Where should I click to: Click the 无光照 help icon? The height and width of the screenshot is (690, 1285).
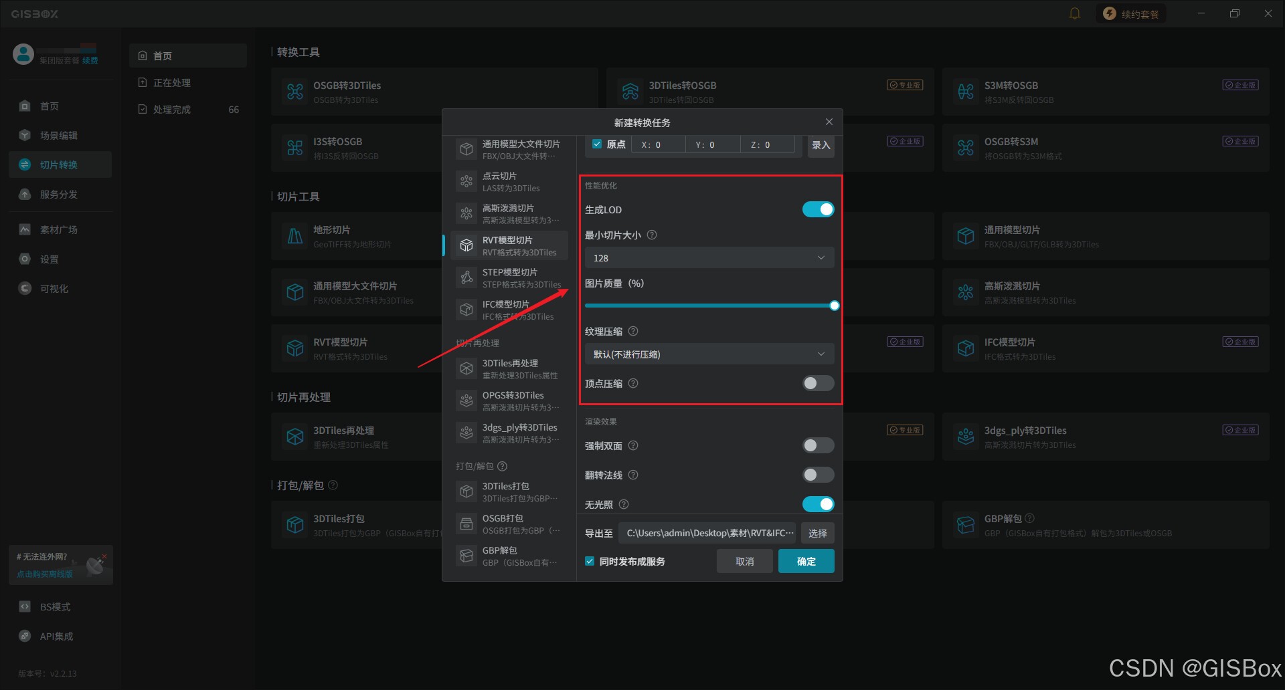point(624,504)
